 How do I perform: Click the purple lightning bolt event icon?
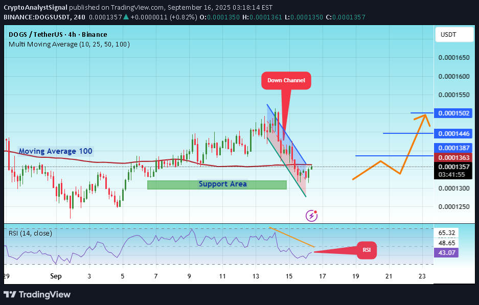pos(312,216)
